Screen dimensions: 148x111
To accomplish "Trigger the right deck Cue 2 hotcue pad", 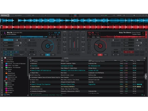I will (131, 52).
